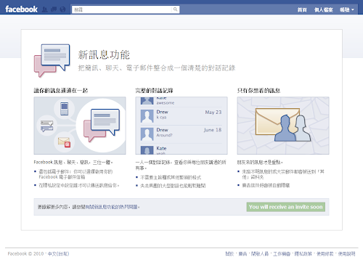Click the search magnifier icon

coord(175,9)
